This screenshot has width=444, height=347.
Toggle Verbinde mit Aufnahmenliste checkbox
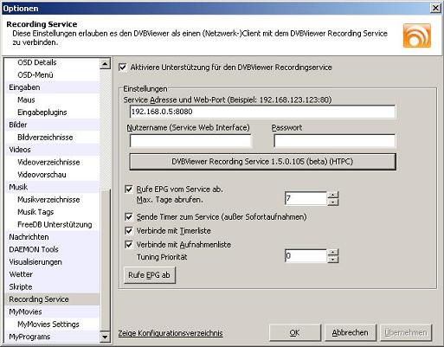(x=129, y=244)
